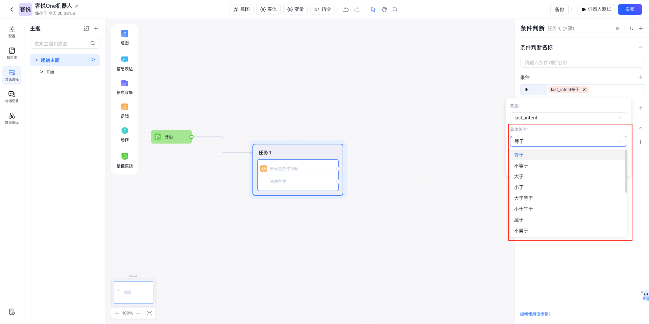
Task: Open 对话记录 in left sidebar
Action: pos(12,96)
